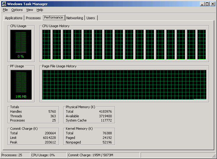
Task: Open the Options menu
Action: tap(17, 10)
